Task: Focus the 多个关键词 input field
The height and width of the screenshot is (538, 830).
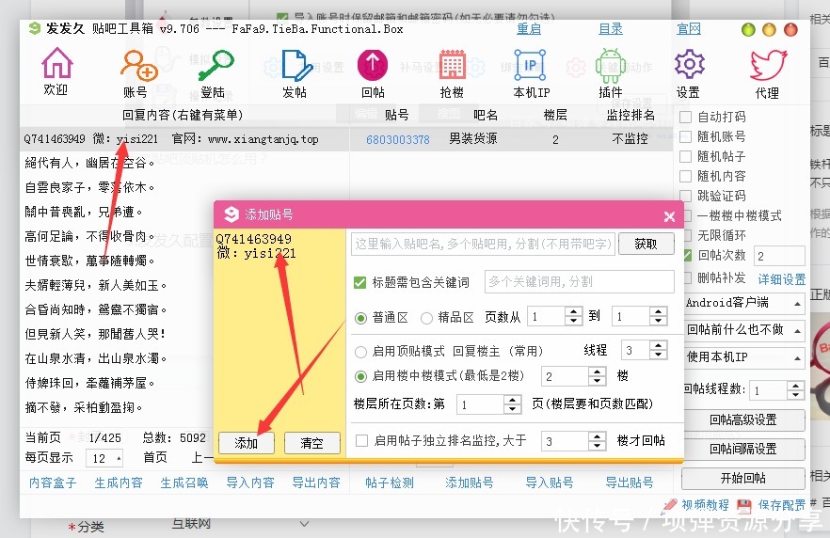Action: coord(579,281)
